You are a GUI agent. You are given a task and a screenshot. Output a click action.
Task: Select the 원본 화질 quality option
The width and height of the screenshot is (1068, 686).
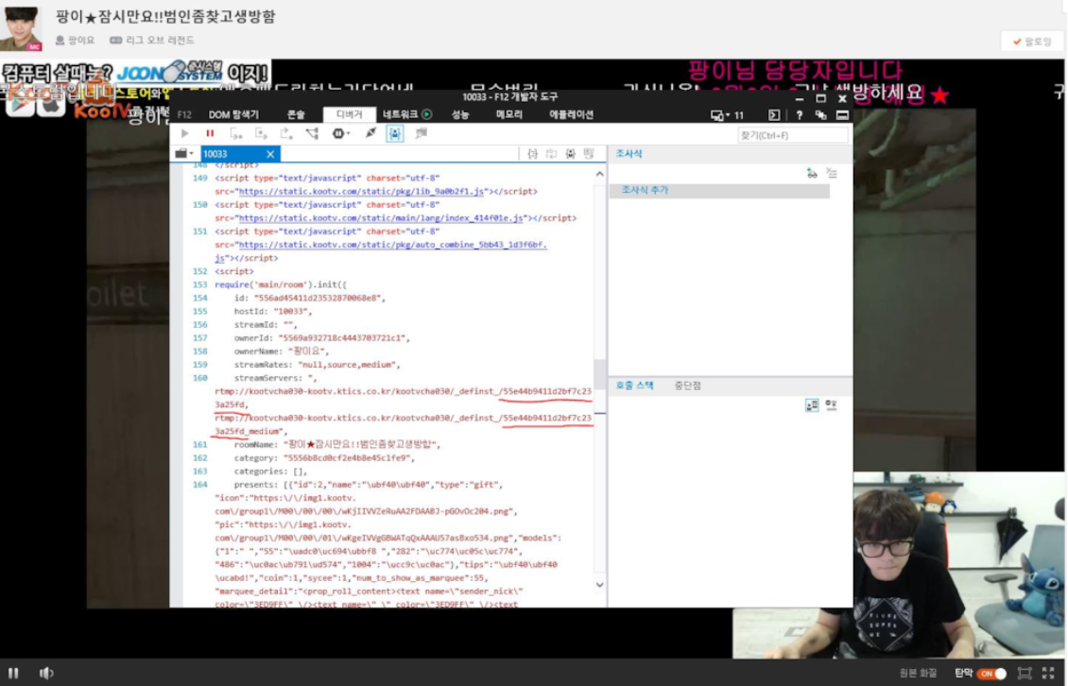pyautogui.click(x=918, y=673)
